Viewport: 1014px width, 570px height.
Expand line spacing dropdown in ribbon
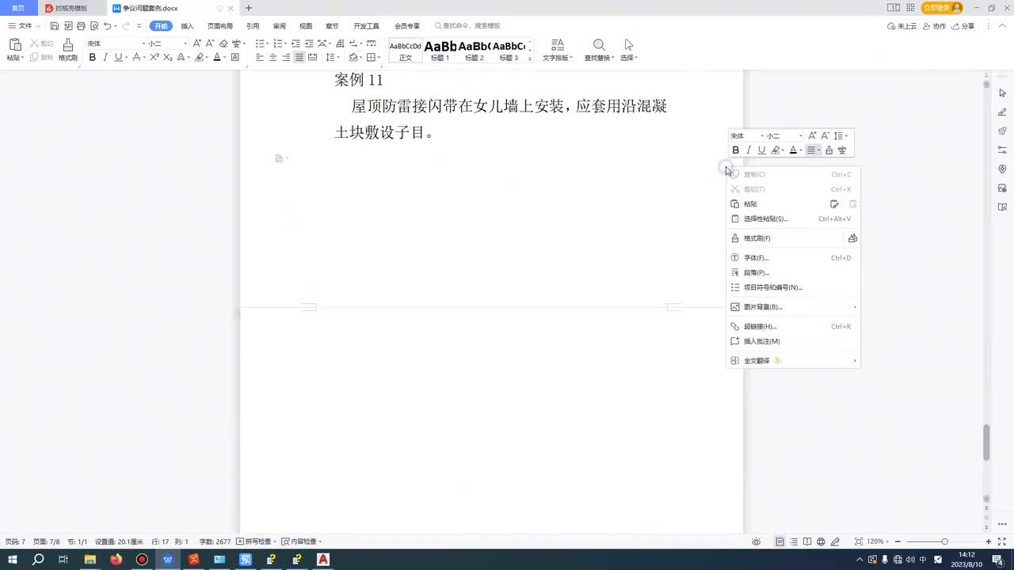coord(338,58)
